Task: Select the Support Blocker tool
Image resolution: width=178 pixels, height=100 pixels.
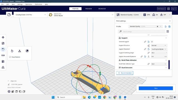Action: [3, 67]
